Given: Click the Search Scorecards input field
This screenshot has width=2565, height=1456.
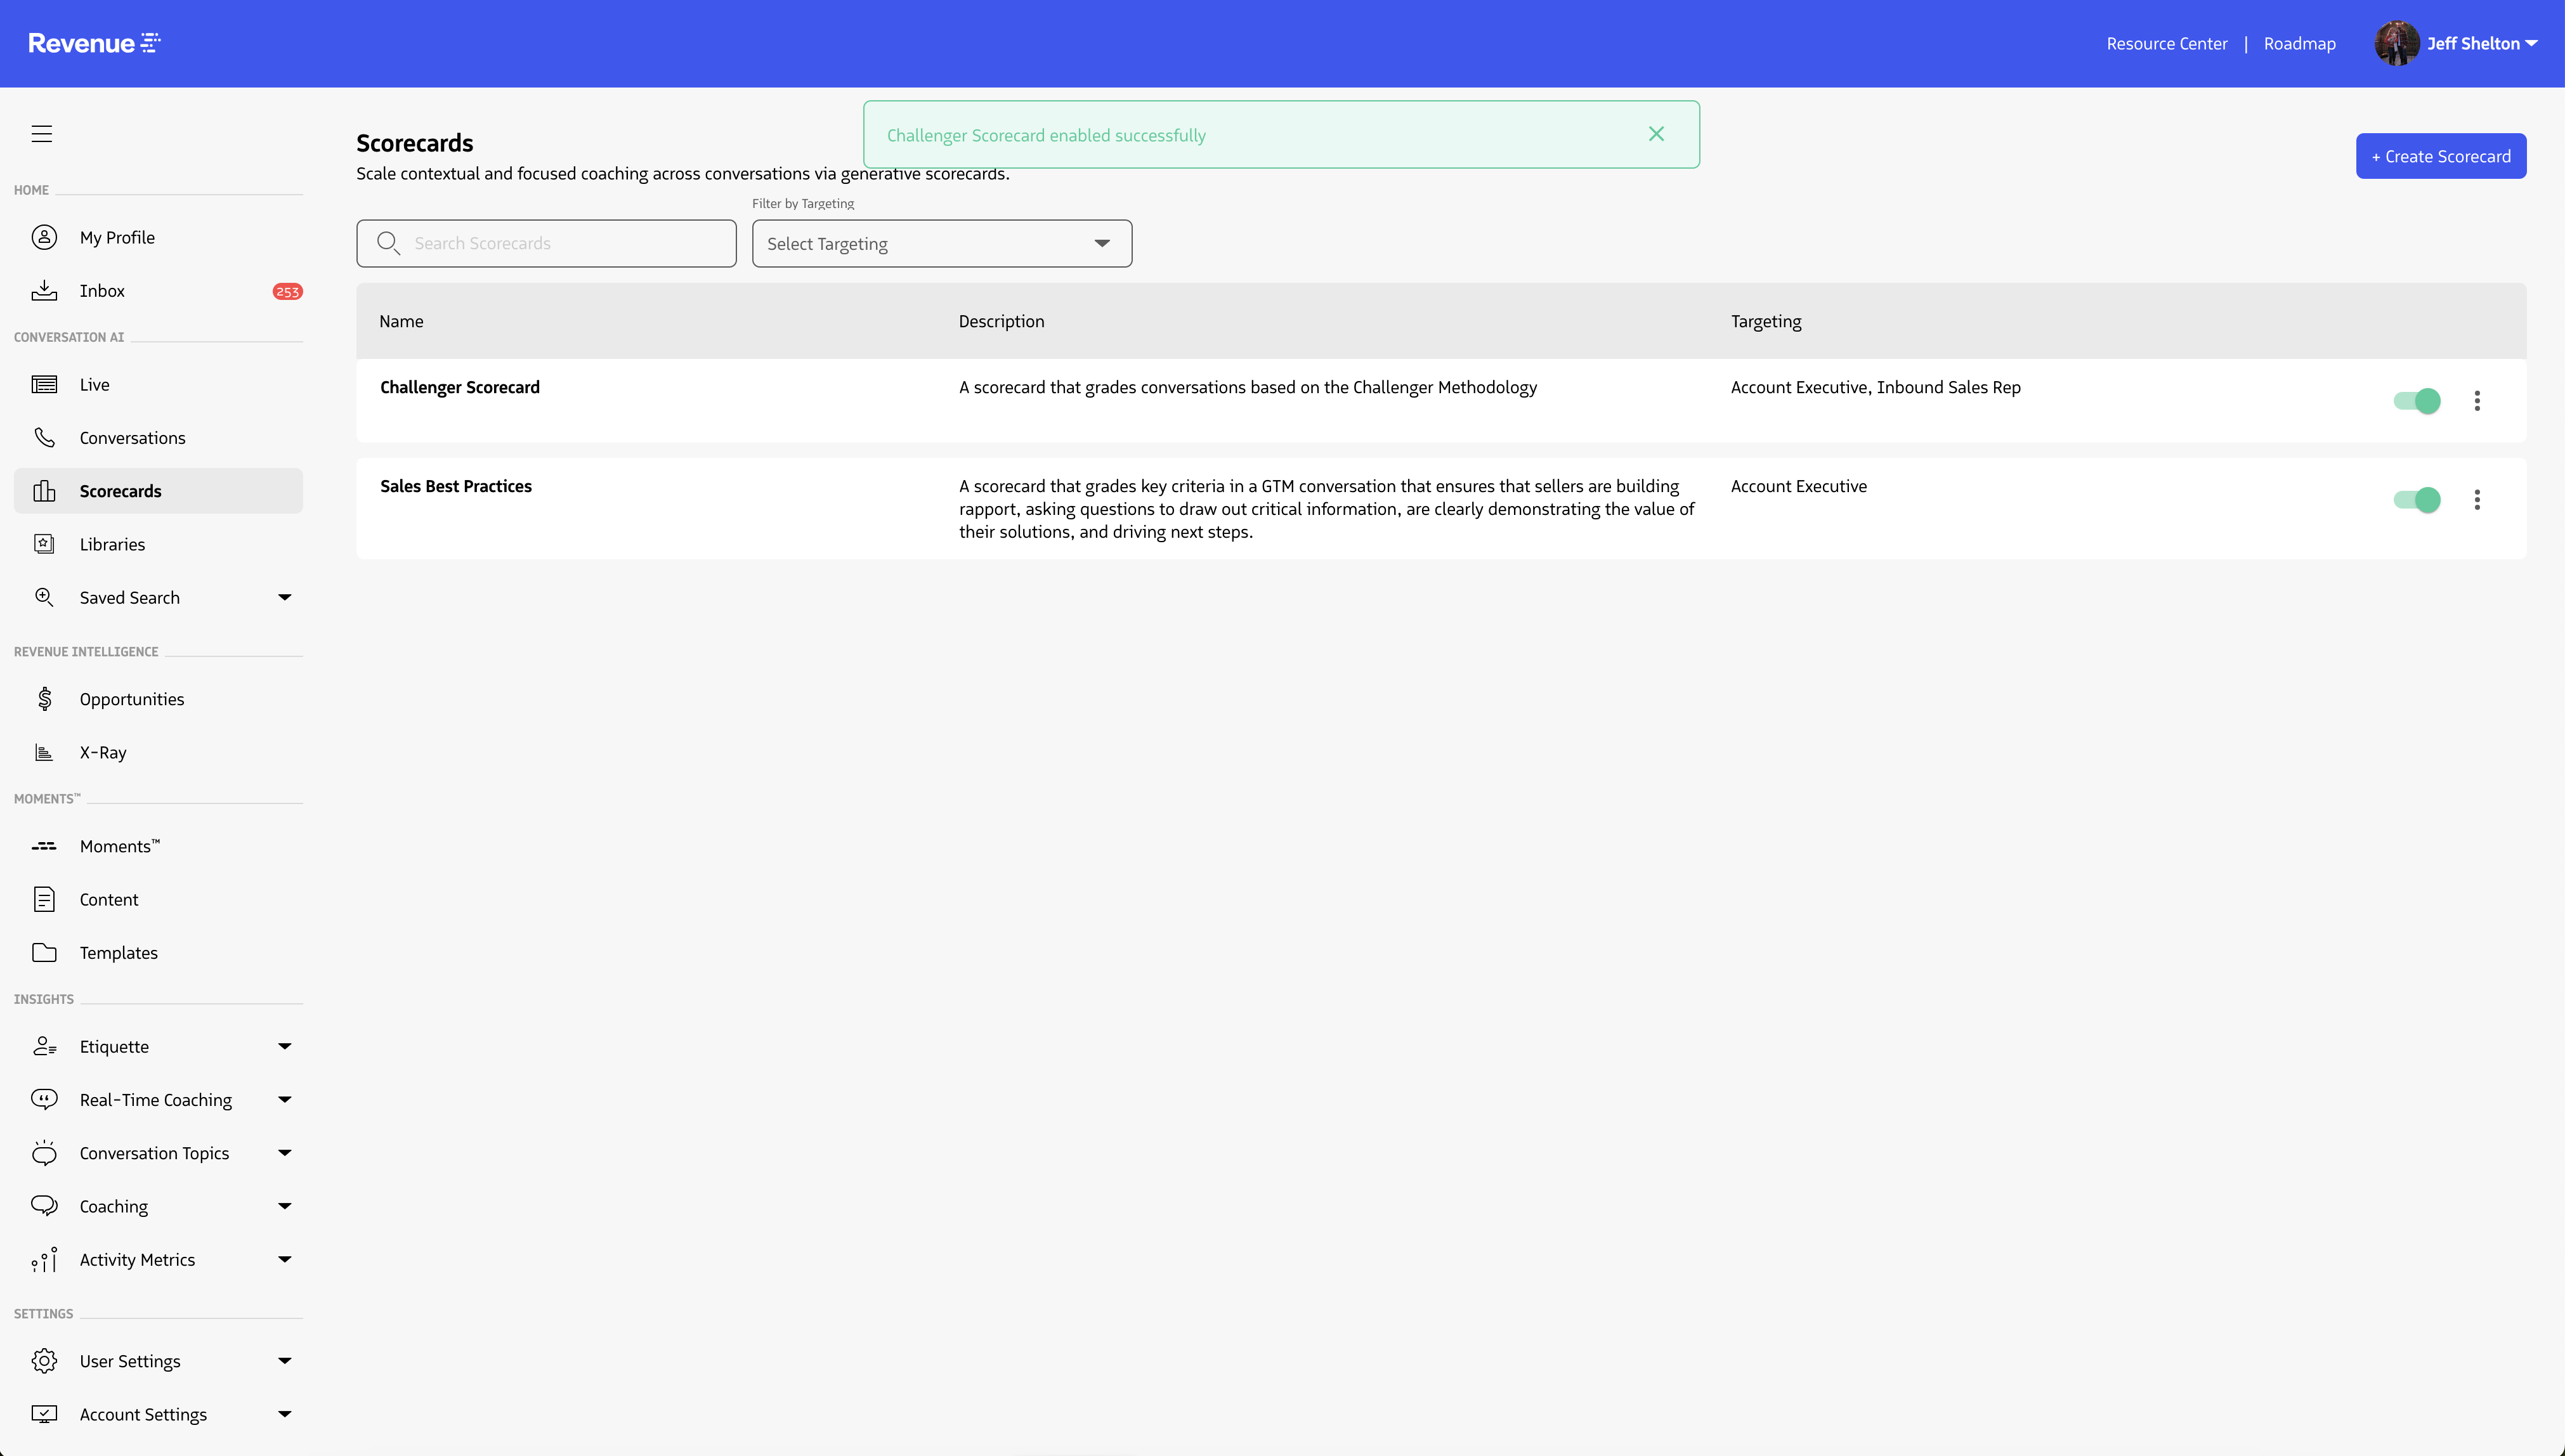Looking at the screenshot, I should pos(546,243).
